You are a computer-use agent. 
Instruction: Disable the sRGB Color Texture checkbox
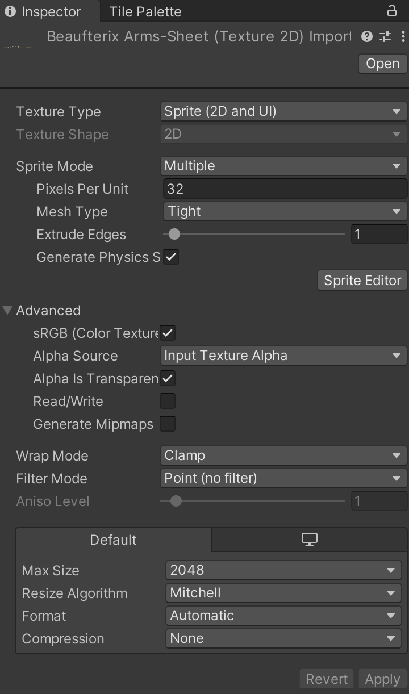(167, 333)
